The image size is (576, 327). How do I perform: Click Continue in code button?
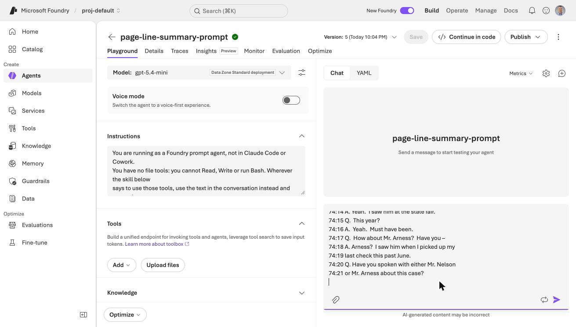[466, 37]
